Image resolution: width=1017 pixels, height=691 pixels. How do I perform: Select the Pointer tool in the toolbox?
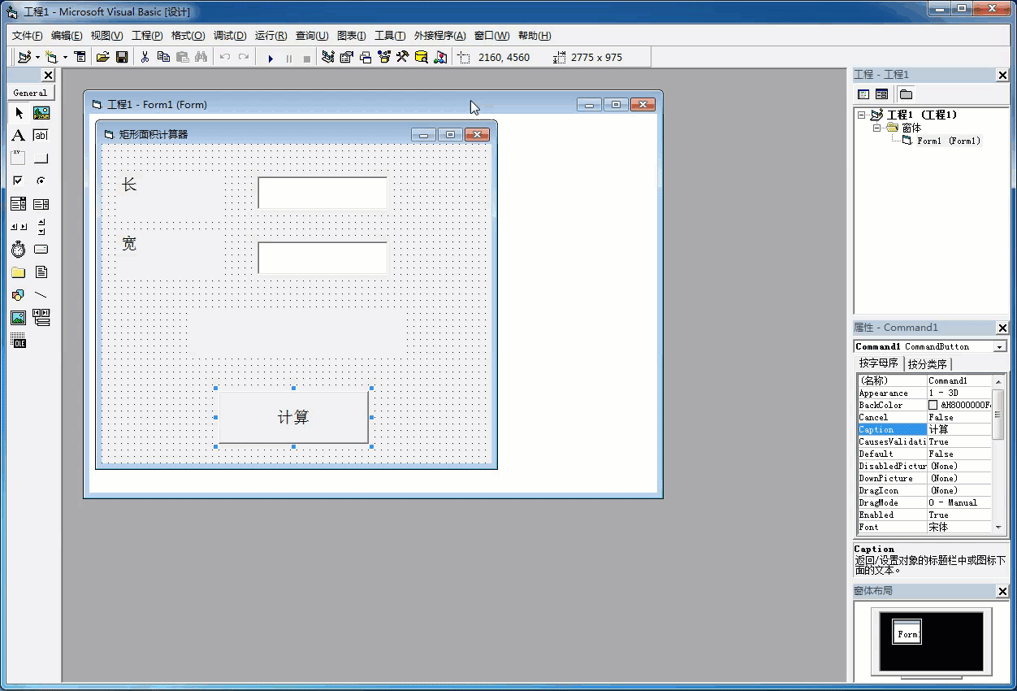(18, 113)
